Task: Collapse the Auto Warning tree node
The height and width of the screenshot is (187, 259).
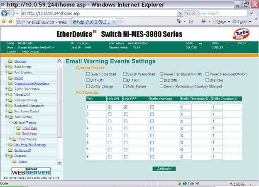Action: click(x=5, y=117)
